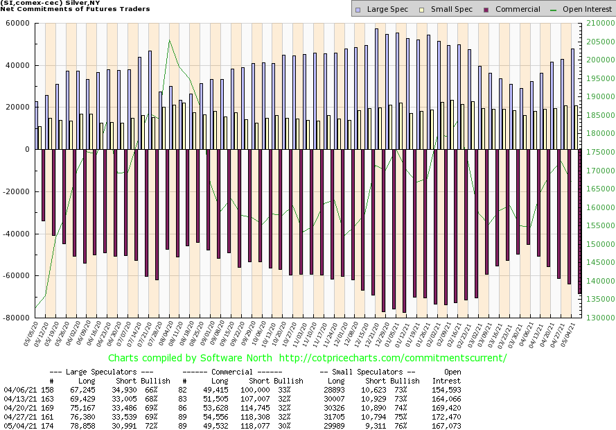This screenshot has width=616, height=430.
Task: Click the 'Large Speculators' table header
Action: [110, 372]
